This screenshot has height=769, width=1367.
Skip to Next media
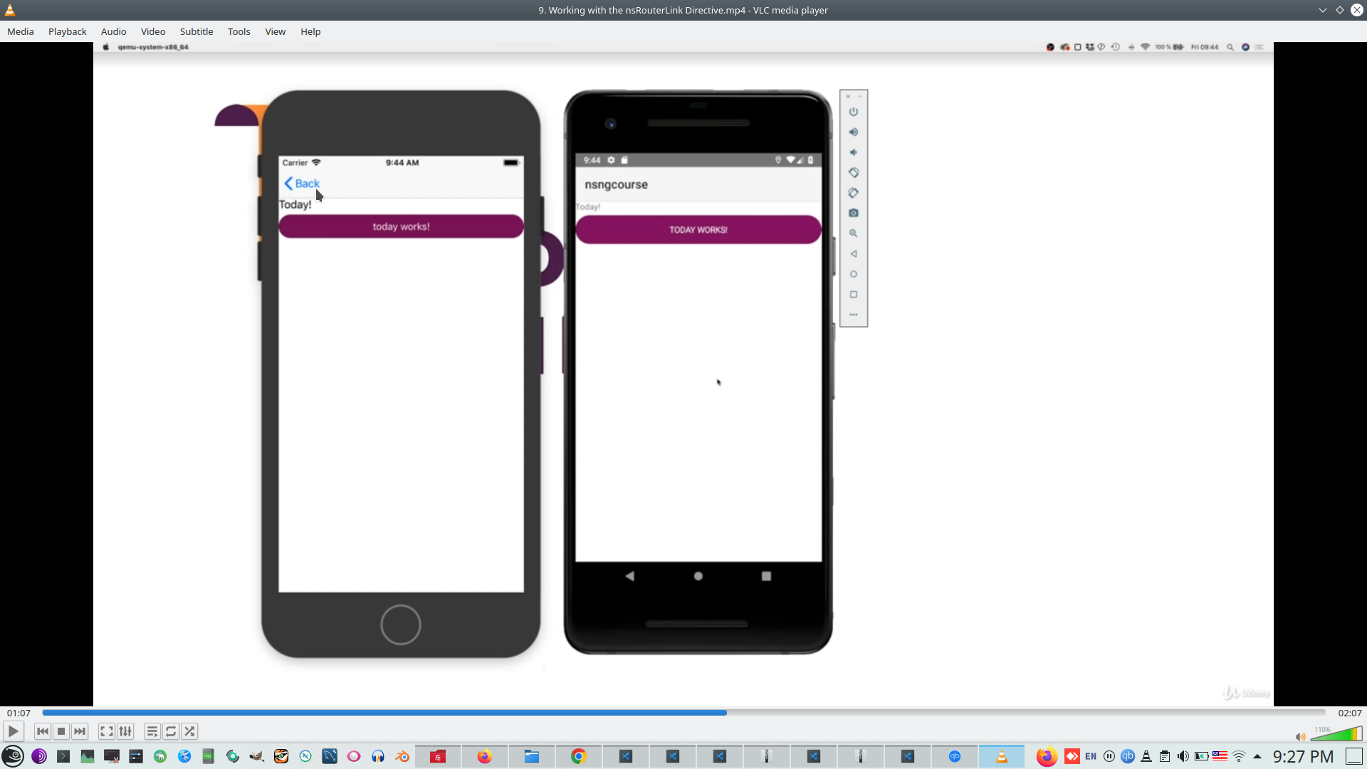80,731
